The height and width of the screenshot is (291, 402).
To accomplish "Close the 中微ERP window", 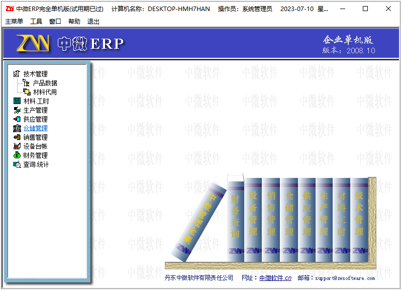I will (x=388, y=9).
